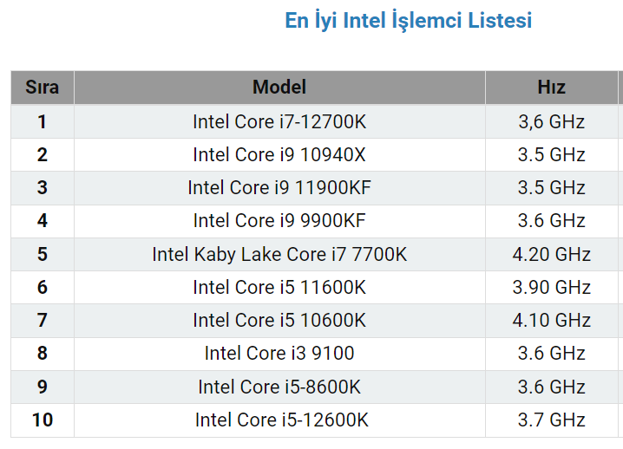Click Intel Core i5 10600K entry
Screen dimensions: 623x449
click(279, 321)
